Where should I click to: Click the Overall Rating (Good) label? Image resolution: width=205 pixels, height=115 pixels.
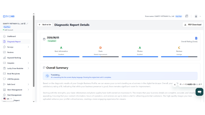(189, 42)
